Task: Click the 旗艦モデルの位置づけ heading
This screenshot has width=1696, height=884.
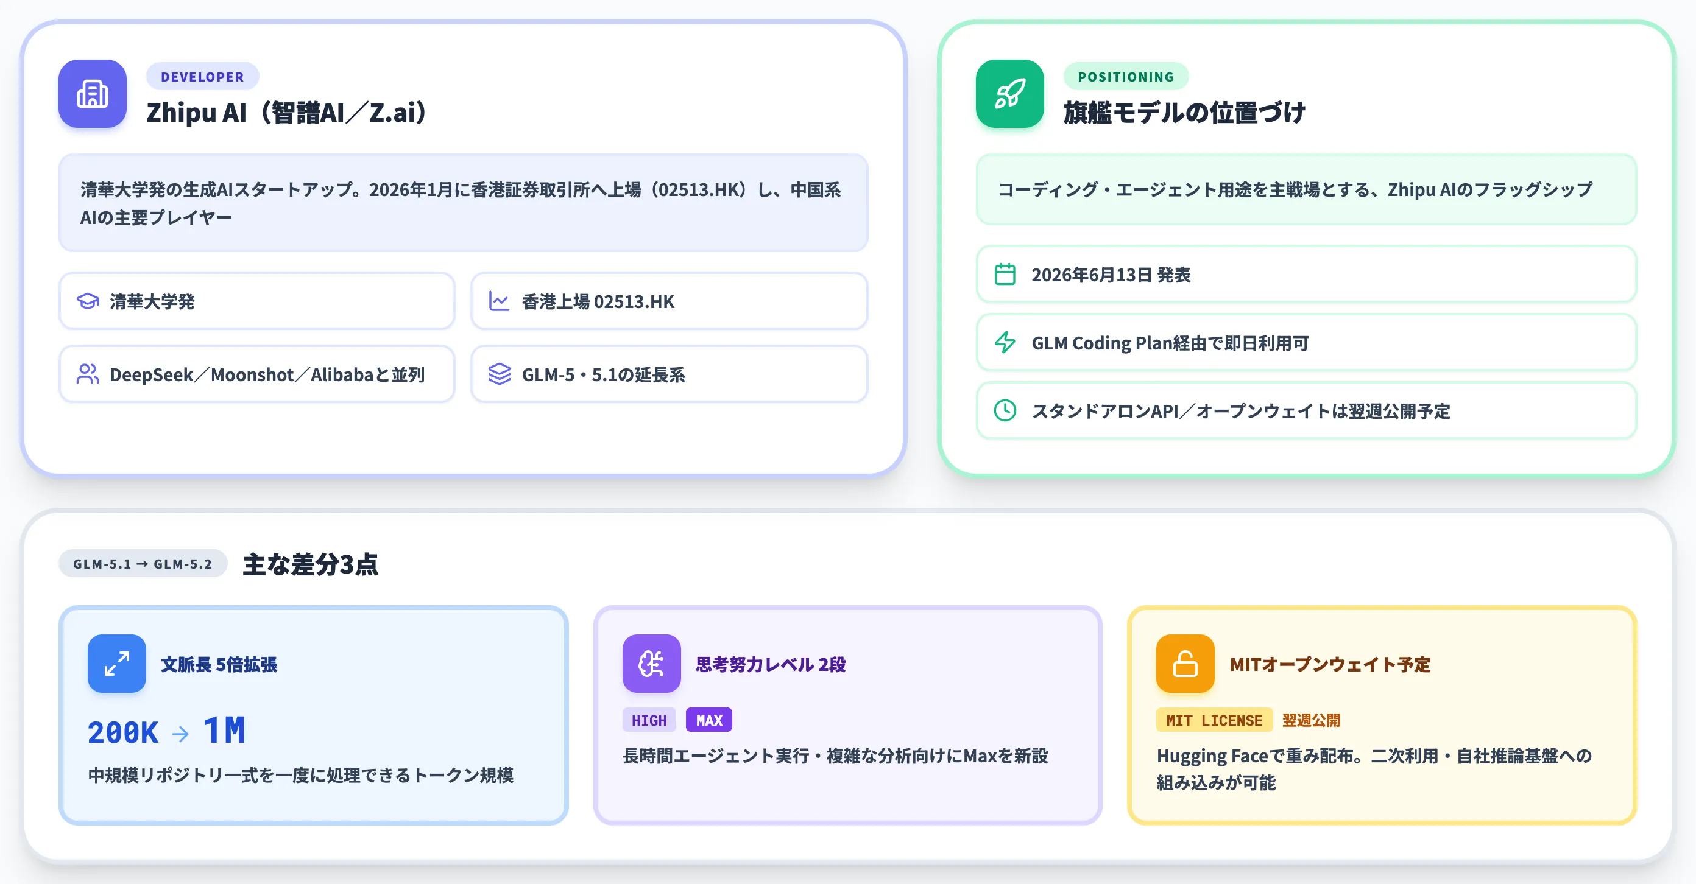Action: (x=1184, y=113)
